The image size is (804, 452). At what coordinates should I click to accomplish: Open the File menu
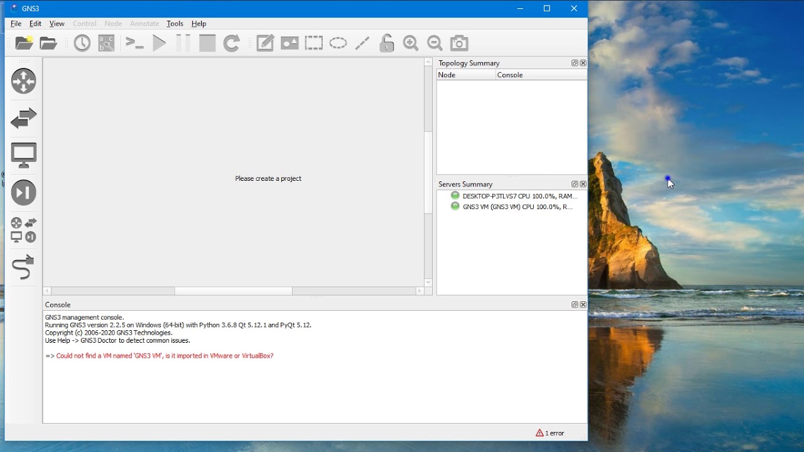click(x=16, y=23)
